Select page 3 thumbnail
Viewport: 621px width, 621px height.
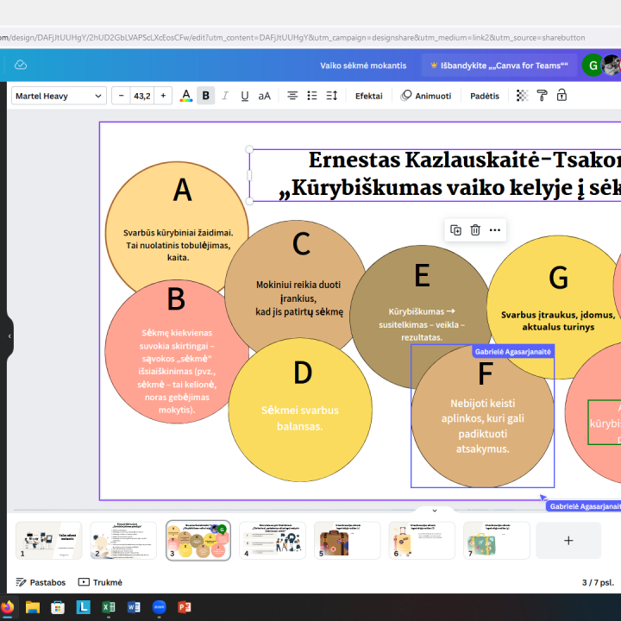(198, 541)
